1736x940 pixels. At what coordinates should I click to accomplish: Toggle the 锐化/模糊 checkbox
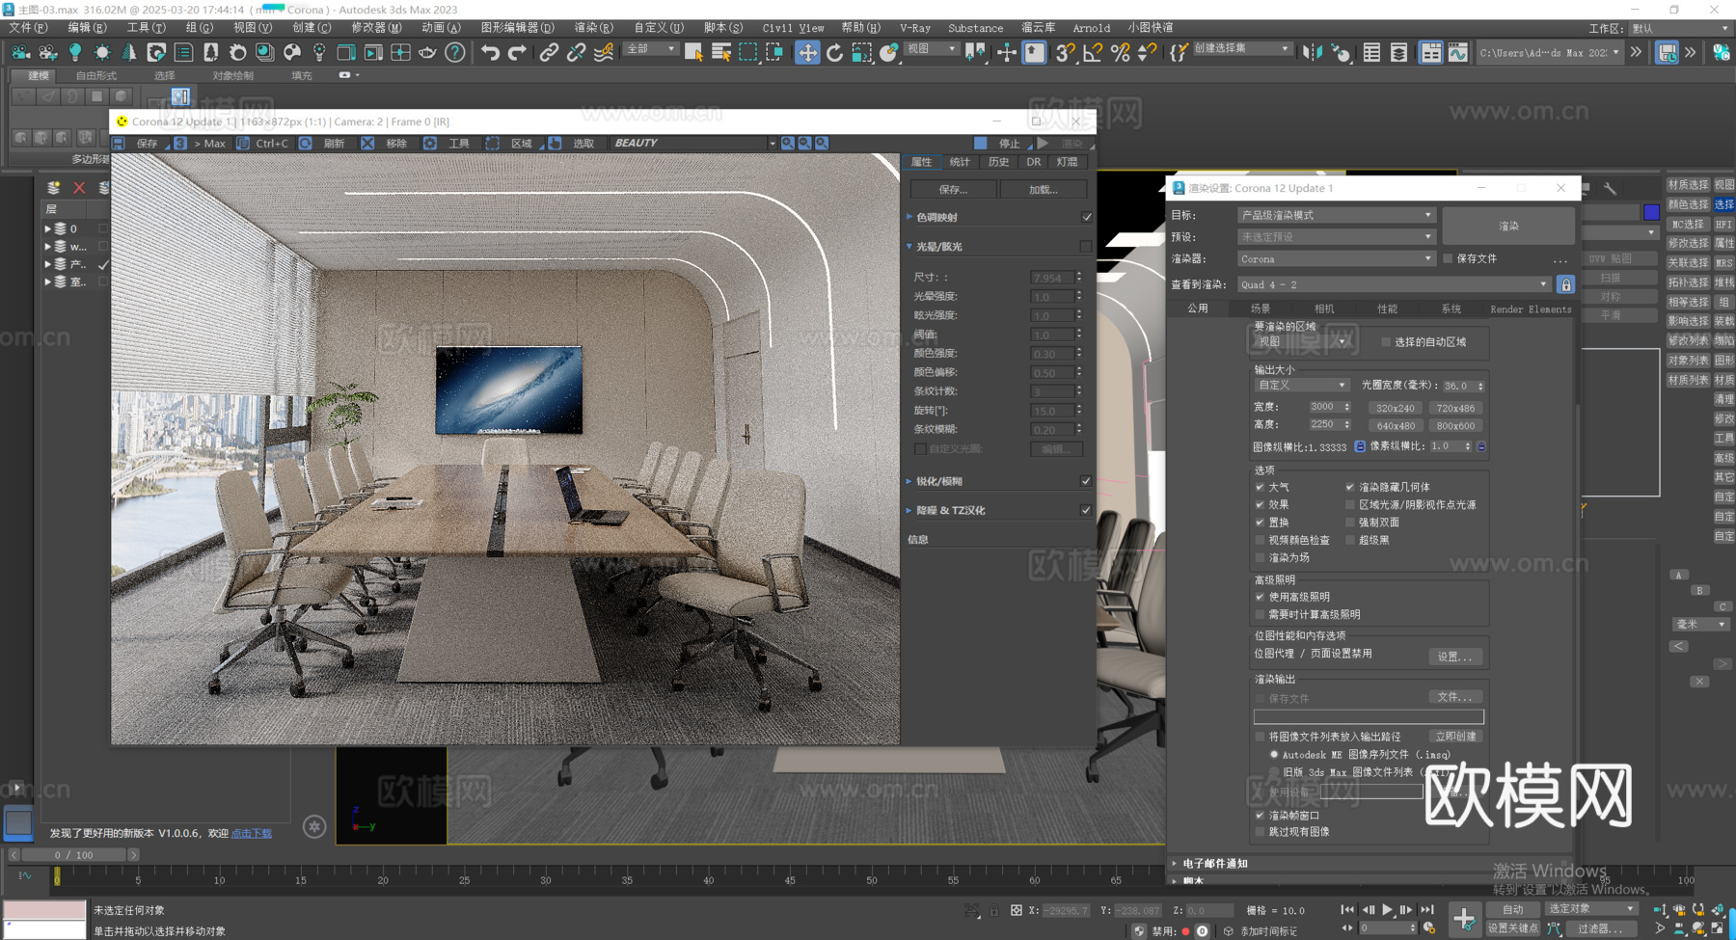tap(1086, 481)
